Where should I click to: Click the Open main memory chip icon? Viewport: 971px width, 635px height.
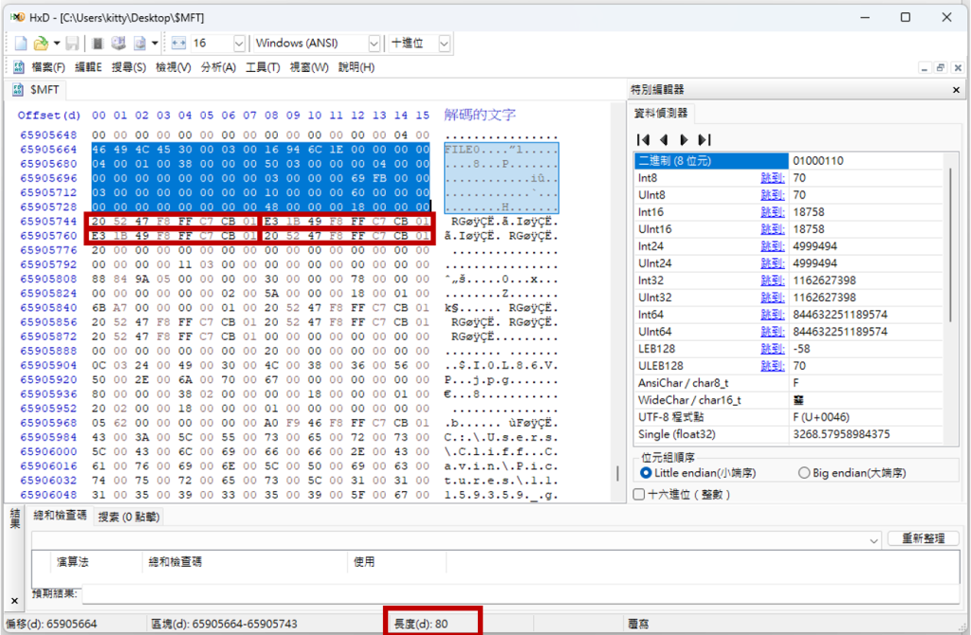(98, 44)
